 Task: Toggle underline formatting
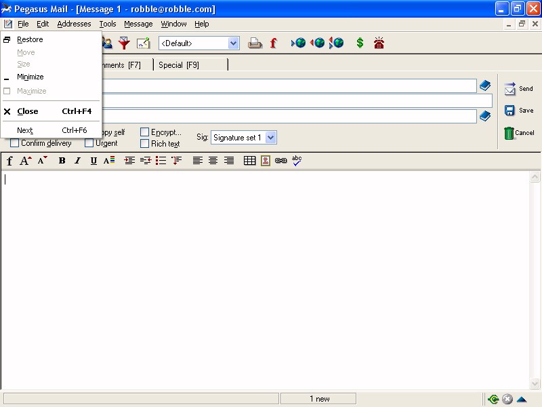click(x=93, y=161)
